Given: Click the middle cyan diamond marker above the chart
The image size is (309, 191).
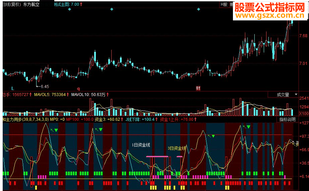Looking at the screenshot, I should click(x=112, y=9).
